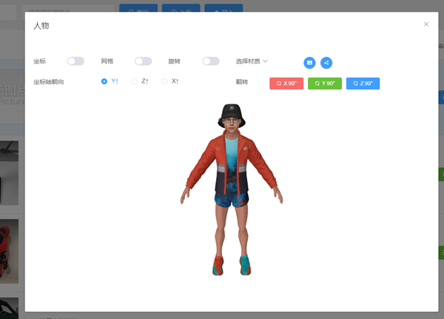Flip model with red X 90° button

(286, 84)
